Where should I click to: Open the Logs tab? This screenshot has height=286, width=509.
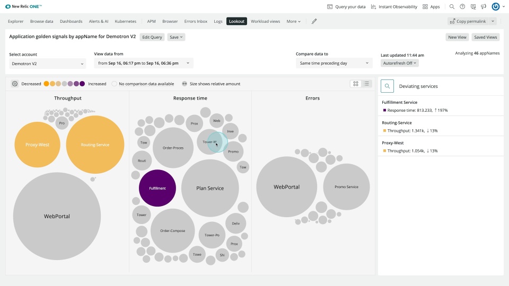click(218, 21)
